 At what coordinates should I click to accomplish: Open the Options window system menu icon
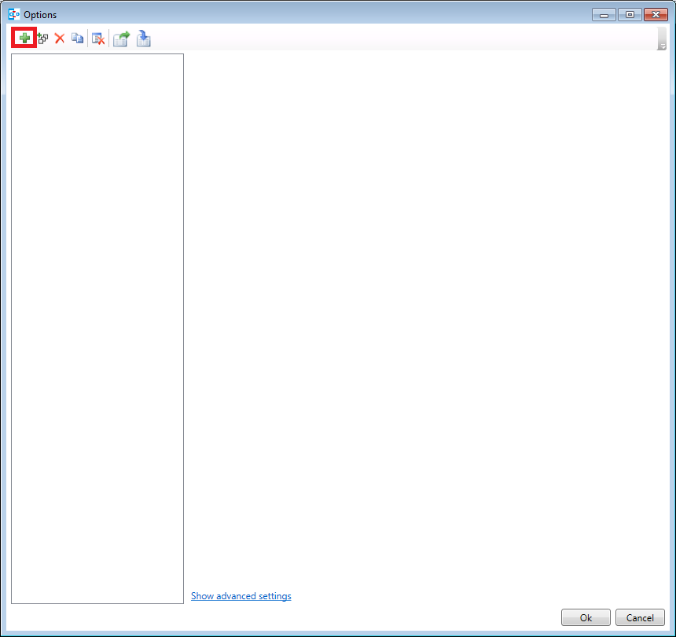[14, 14]
